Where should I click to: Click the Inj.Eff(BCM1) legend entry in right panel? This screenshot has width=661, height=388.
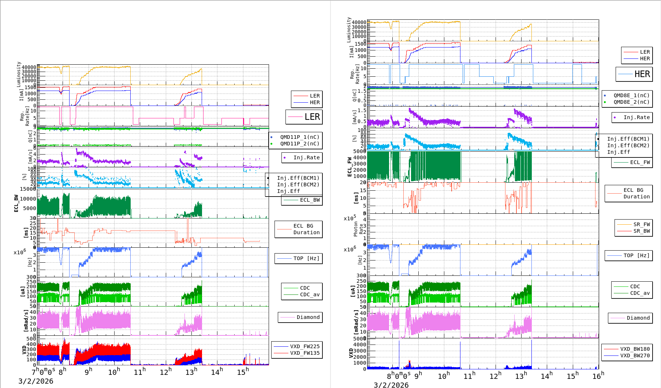click(628, 139)
